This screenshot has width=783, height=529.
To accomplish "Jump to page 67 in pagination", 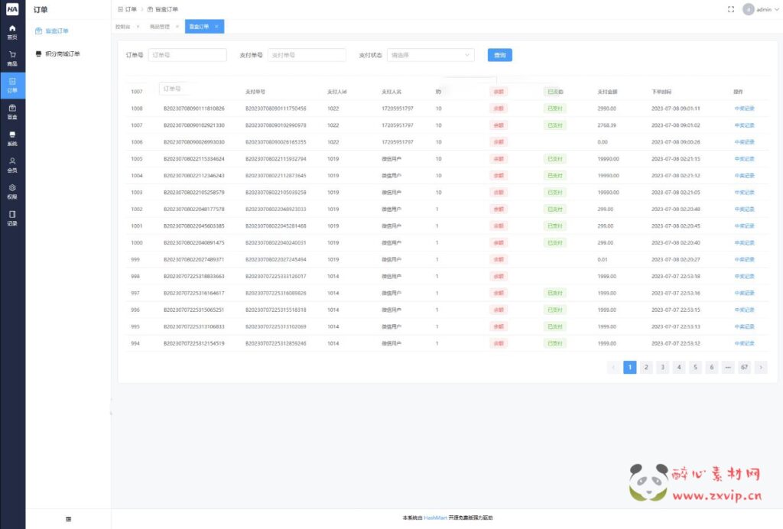I will point(743,367).
